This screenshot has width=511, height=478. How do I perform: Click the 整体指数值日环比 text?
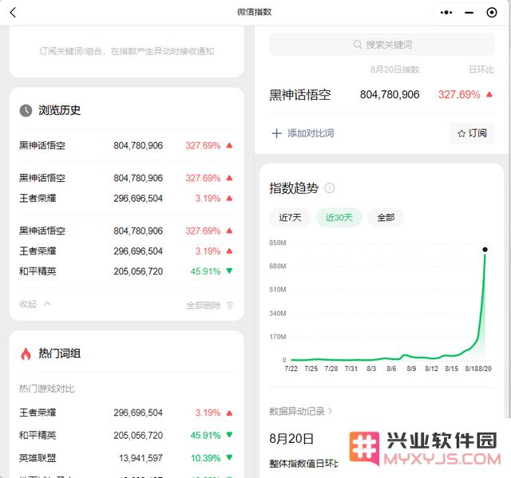303,464
